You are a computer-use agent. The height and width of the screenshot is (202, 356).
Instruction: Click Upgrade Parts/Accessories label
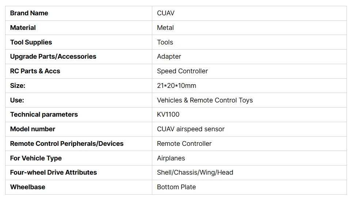click(x=53, y=57)
